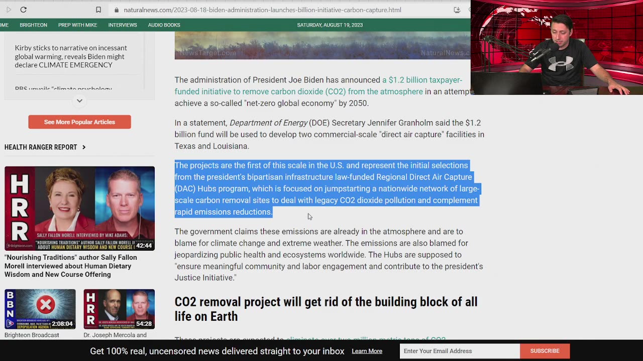The image size is (643, 361).
Task: Click the highlighted paragraph about DAC Hubs program
Action: coord(327,189)
